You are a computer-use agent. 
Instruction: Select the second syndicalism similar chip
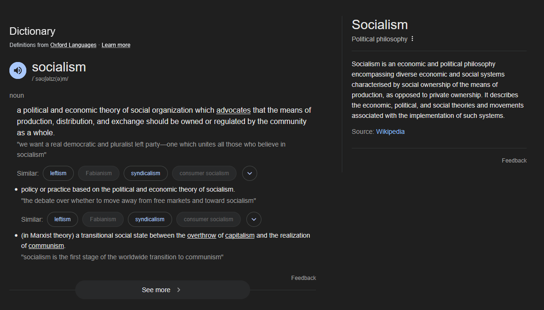tap(150, 219)
